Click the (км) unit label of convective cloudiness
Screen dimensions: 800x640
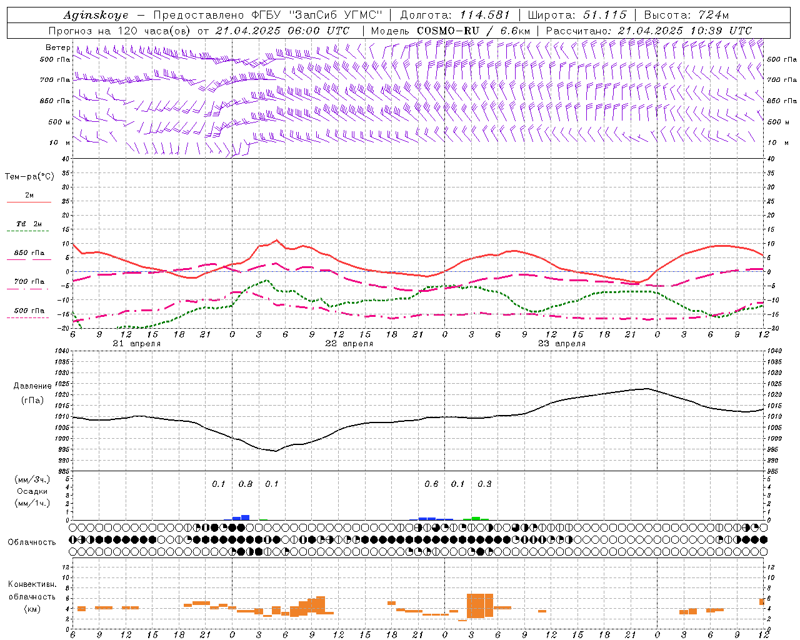point(32,608)
